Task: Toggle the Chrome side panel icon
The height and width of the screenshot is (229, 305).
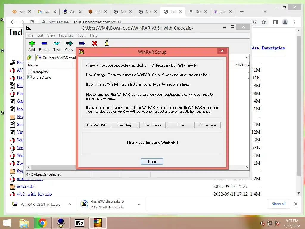Action: (x=276, y=22)
